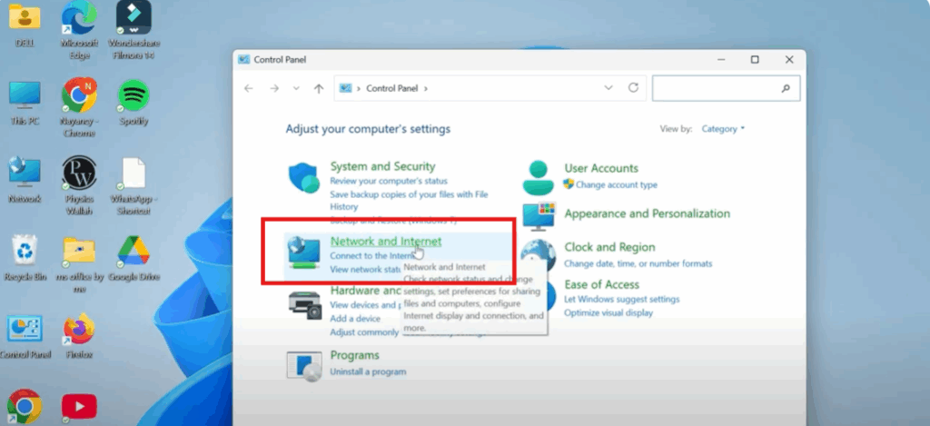
Task: Select Change date, time, or number formats
Action: [x=638, y=263]
